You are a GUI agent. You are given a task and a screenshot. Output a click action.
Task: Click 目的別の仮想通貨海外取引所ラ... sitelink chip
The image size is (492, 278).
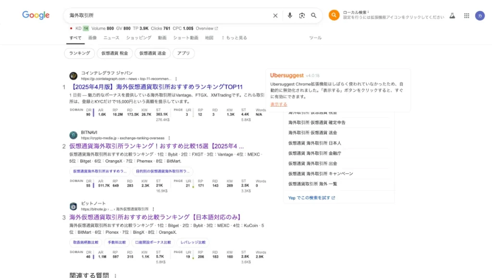(163, 171)
